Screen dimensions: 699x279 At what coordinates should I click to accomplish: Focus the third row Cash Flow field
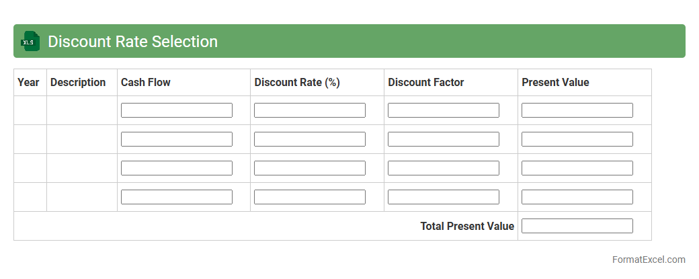tap(177, 168)
